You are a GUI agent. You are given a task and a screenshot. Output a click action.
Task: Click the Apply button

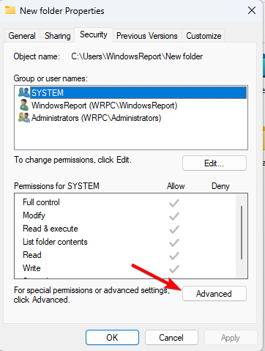click(231, 337)
